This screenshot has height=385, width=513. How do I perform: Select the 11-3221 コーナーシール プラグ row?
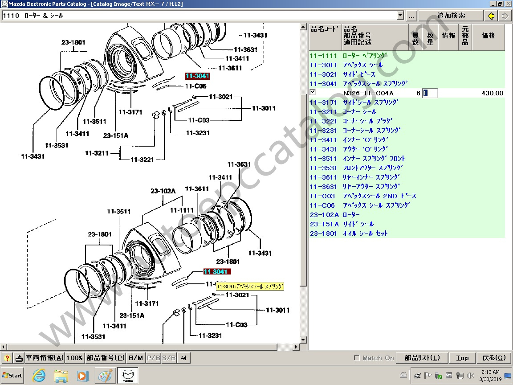pos(407,121)
